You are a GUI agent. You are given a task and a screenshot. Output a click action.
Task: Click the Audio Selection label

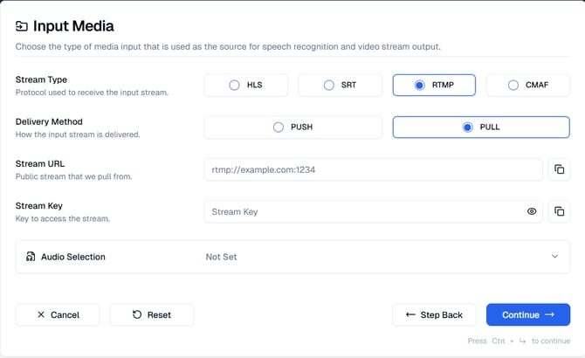(74, 257)
